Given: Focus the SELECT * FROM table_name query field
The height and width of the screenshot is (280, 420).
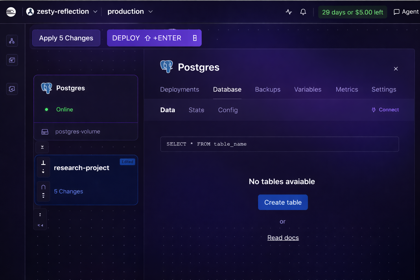Looking at the screenshot, I should 279,144.
